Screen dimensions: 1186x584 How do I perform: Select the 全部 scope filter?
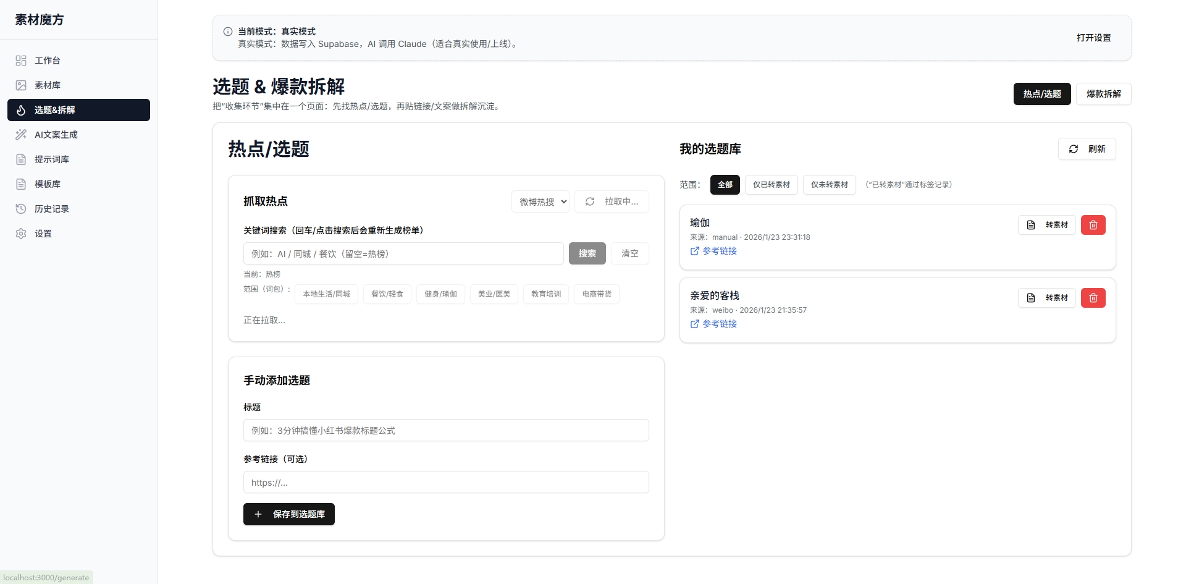tap(725, 184)
